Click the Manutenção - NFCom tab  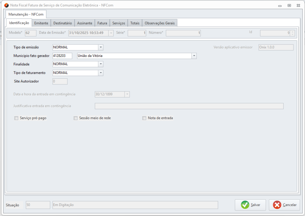click(x=26, y=14)
